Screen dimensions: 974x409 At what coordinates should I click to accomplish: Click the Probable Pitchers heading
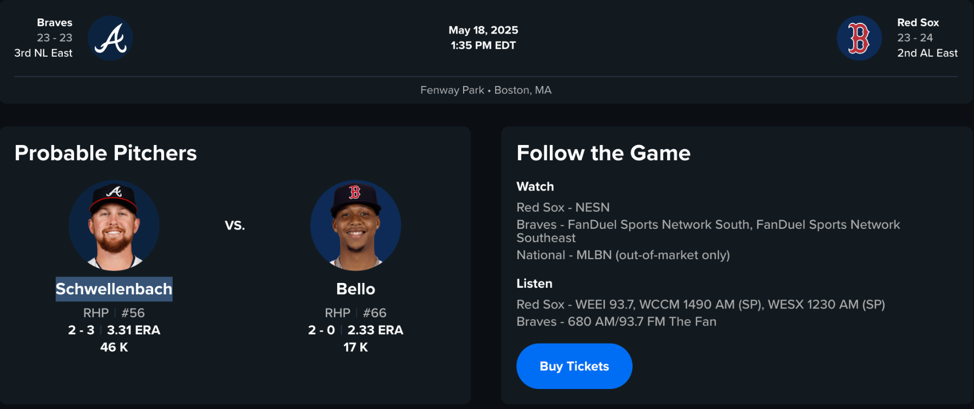pyautogui.click(x=106, y=153)
